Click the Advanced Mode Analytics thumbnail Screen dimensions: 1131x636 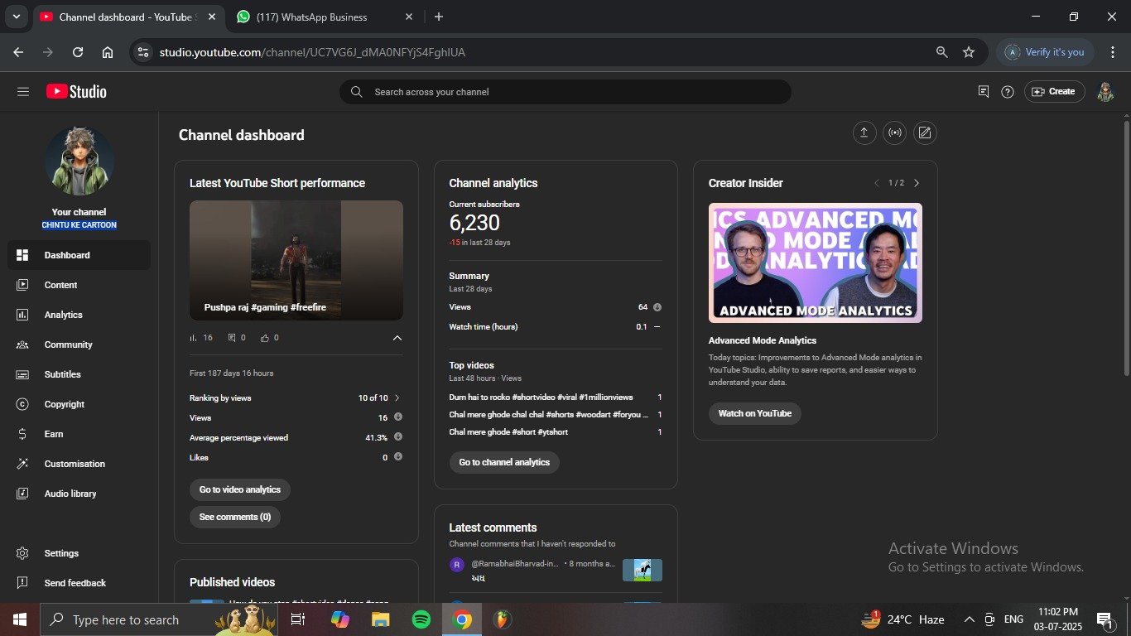pos(816,263)
